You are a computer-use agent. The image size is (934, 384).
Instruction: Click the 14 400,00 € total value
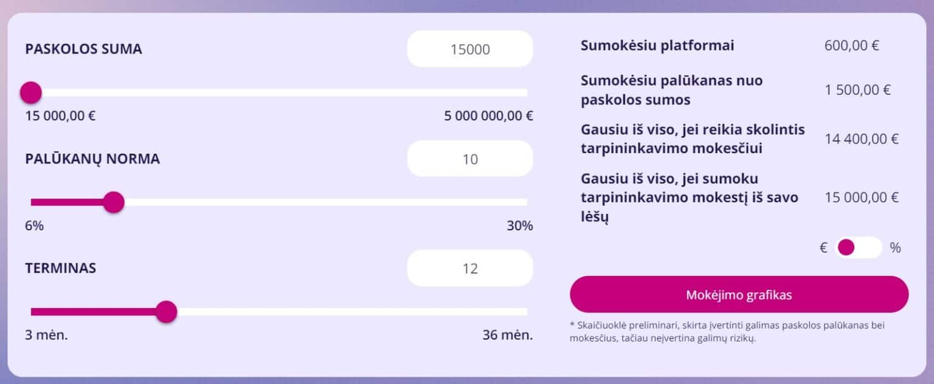(x=861, y=139)
